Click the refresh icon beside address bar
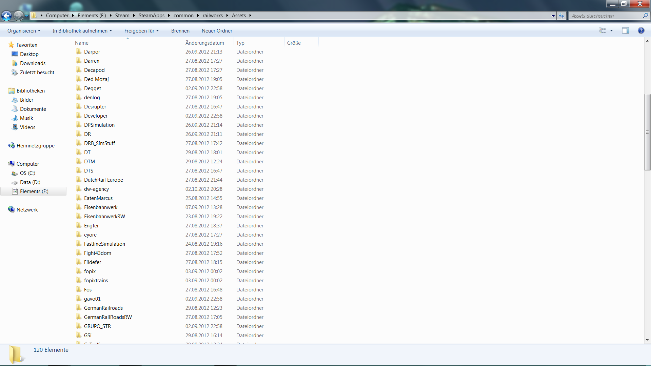The height and width of the screenshot is (366, 651). pos(561,16)
